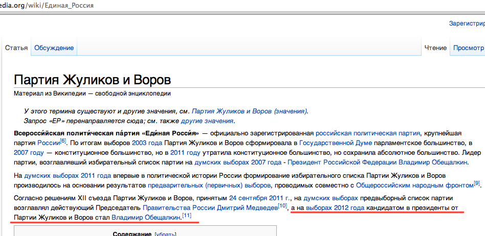Open the выборах 2012 года link

pos(335,208)
